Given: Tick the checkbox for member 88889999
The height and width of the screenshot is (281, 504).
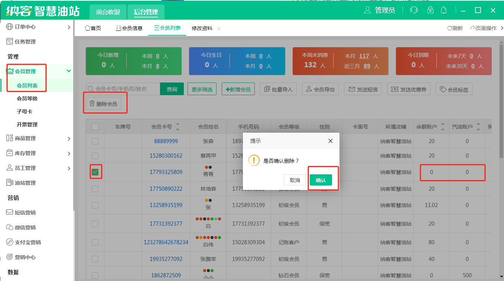Looking at the screenshot, I should 95,141.
